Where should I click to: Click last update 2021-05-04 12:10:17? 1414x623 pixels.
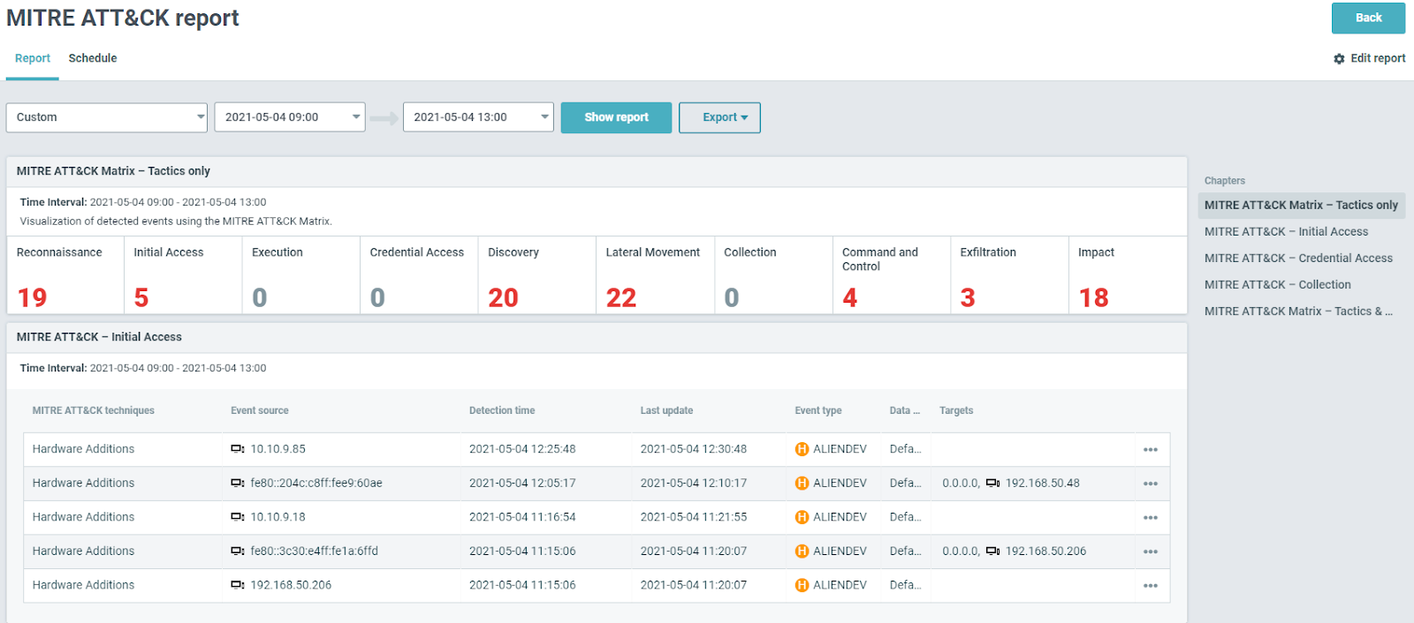coord(694,483)
